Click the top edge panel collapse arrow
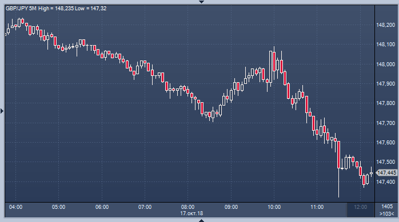Viewport: 399px width, 222px height. tap(201, 2)
